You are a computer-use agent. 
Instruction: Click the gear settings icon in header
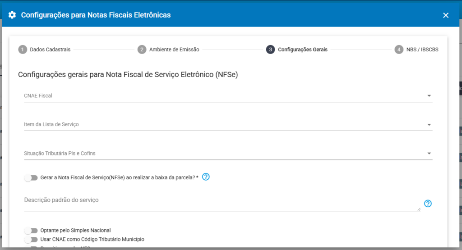click(x=12, y=15)
